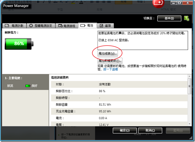Viewport: 195px width, 142px height.
Task: Follow the 按一下這裡 link
Action: point(110,70)
